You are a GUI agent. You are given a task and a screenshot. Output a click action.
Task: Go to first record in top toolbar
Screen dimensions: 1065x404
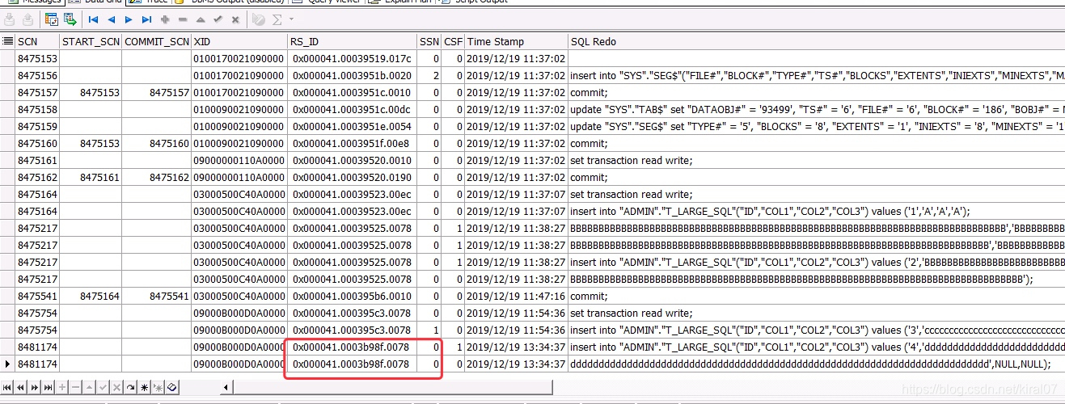(x=94, y=19)
